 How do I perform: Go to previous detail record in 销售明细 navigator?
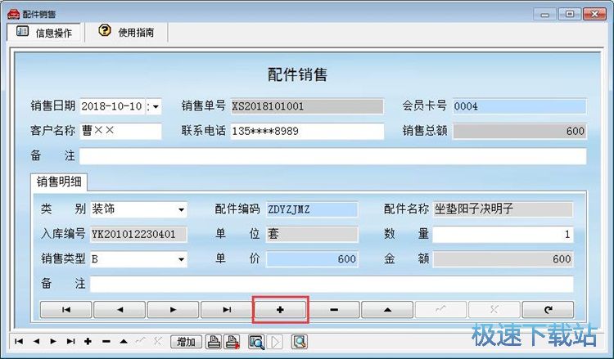pyautogui.click(x=120, y=310)
